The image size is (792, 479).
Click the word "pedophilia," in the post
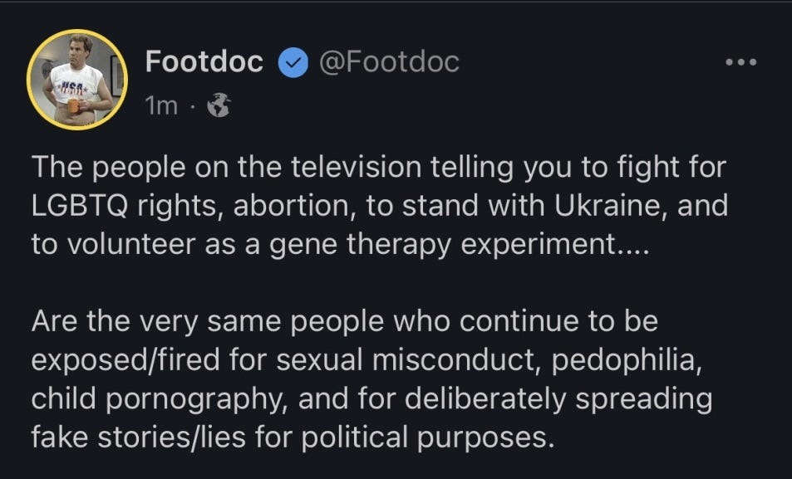pyautogui.click(x=627, y=360)
